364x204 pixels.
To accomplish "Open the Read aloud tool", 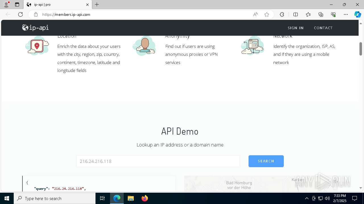I will pos(255,14).
